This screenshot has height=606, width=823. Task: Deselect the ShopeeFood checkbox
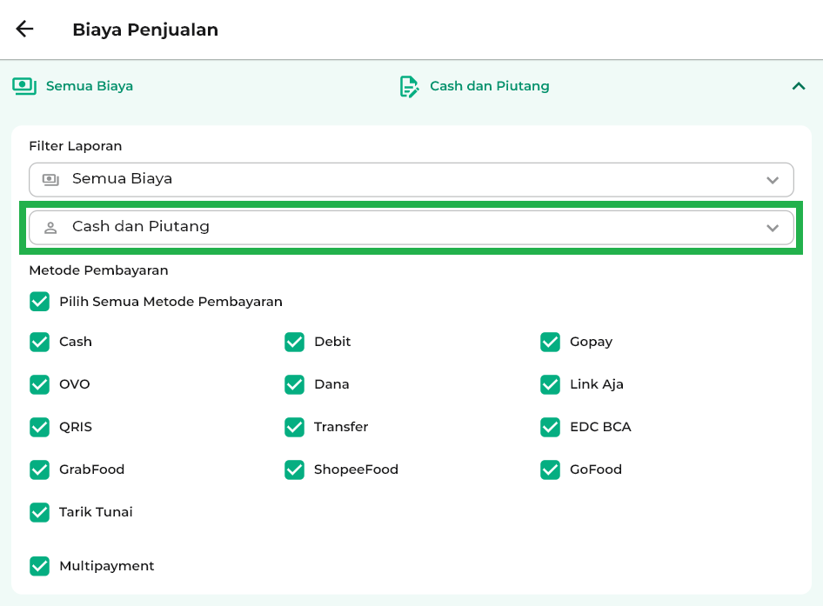tap(294, 469)
